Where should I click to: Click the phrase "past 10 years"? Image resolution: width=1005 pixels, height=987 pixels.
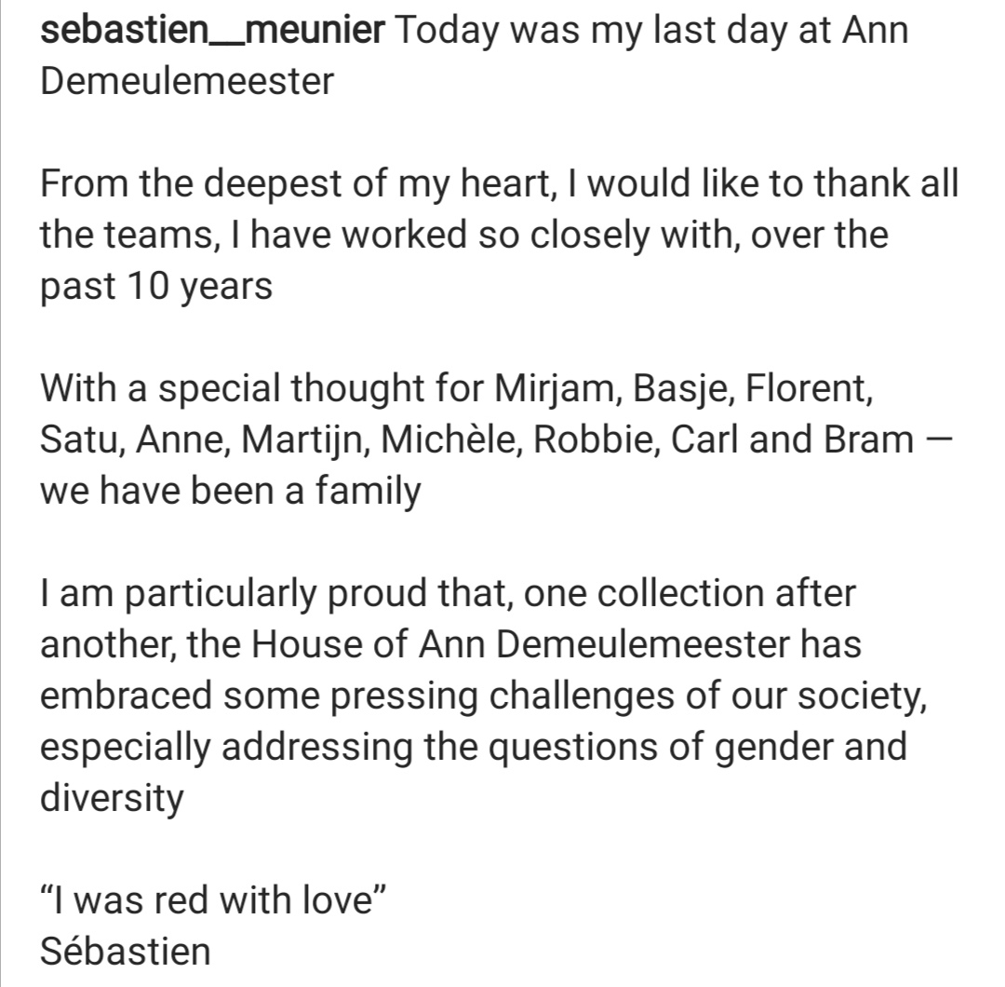coord(156,285)
